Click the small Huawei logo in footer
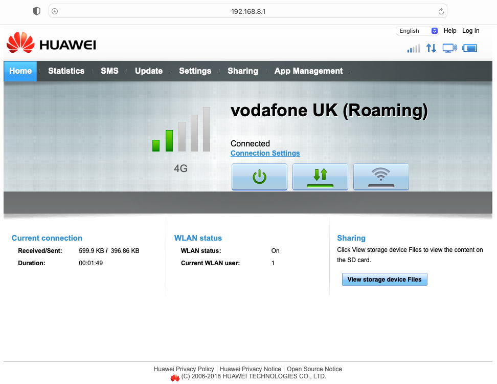497x384 pixels. (x=175, y=378)
